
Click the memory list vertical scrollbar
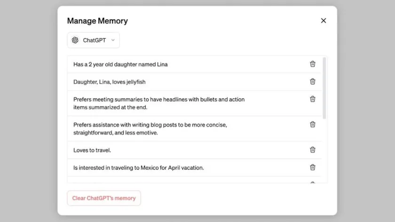[324, 87]
